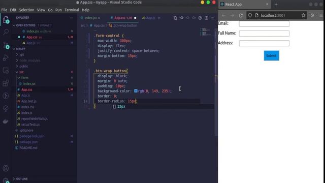Viewport: 325px width, 183px height.
Task: Click the shield tracking protection icon
Action: click(250, 15)
